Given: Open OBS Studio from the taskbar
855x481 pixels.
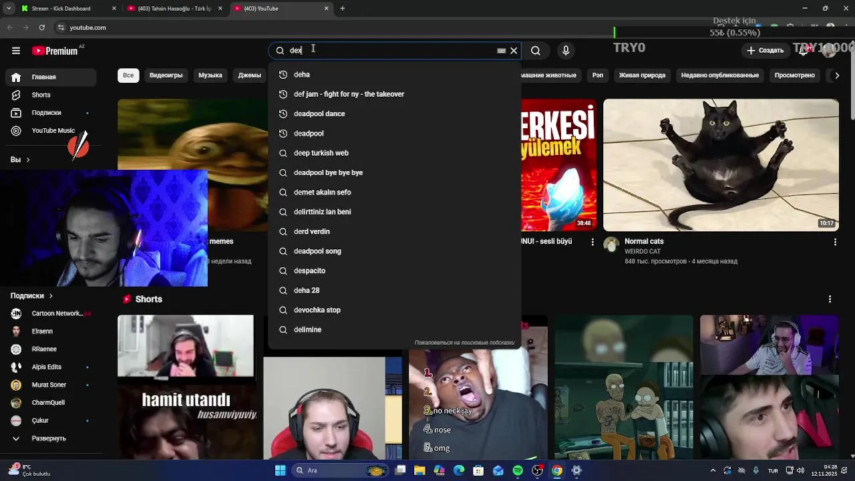Looking at the screenshot, I should tap(537, 470).
